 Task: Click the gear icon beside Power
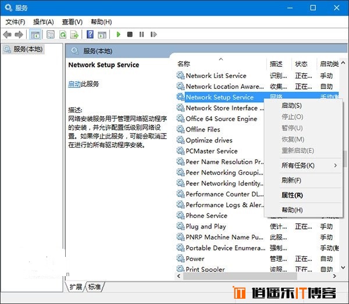[x=180, y=259]
